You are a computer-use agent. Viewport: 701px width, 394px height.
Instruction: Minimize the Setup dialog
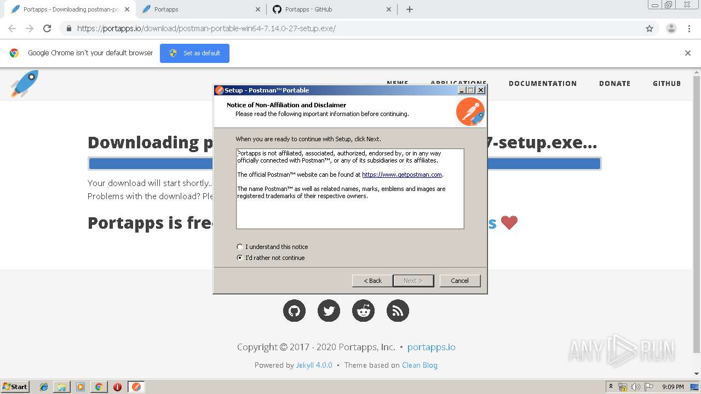pos(462,90)
